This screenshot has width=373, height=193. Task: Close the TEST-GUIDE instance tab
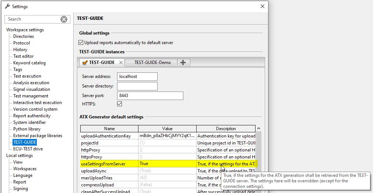[121, 62]
